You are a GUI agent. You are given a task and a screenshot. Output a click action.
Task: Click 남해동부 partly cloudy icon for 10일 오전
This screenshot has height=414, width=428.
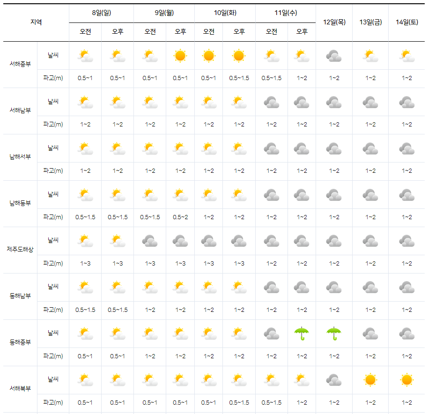pos(208,195)
